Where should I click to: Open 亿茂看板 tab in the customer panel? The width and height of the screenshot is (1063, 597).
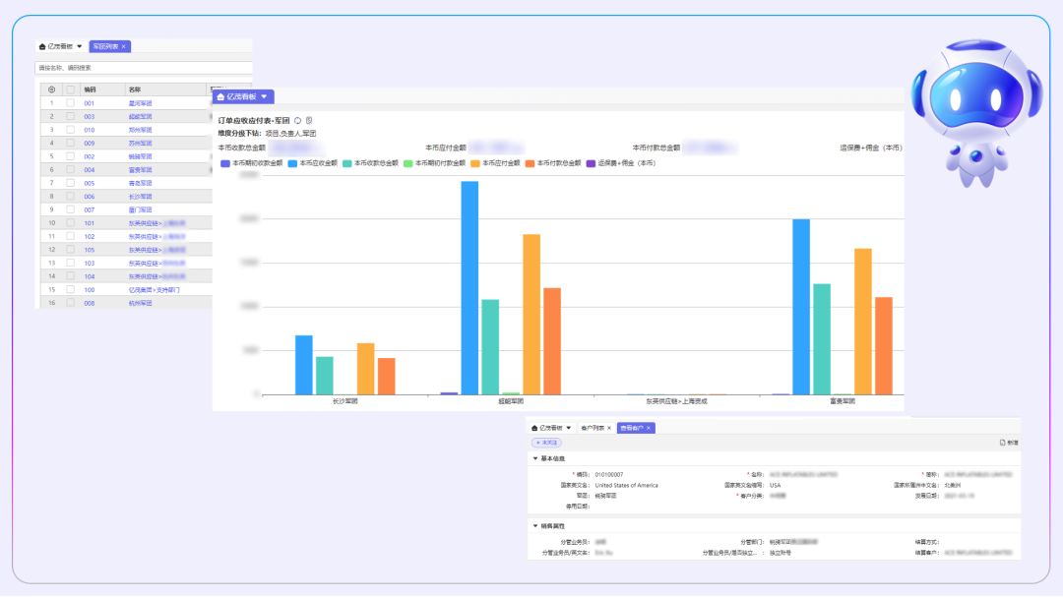550,428
